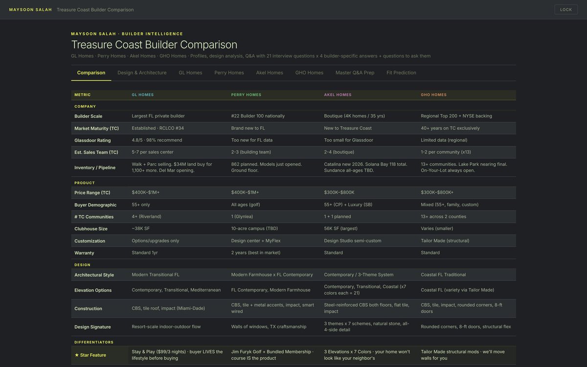This screenshot has height=367, width=587.
Task: Click the AKEL HOMES column header
Action: [338, 95]
